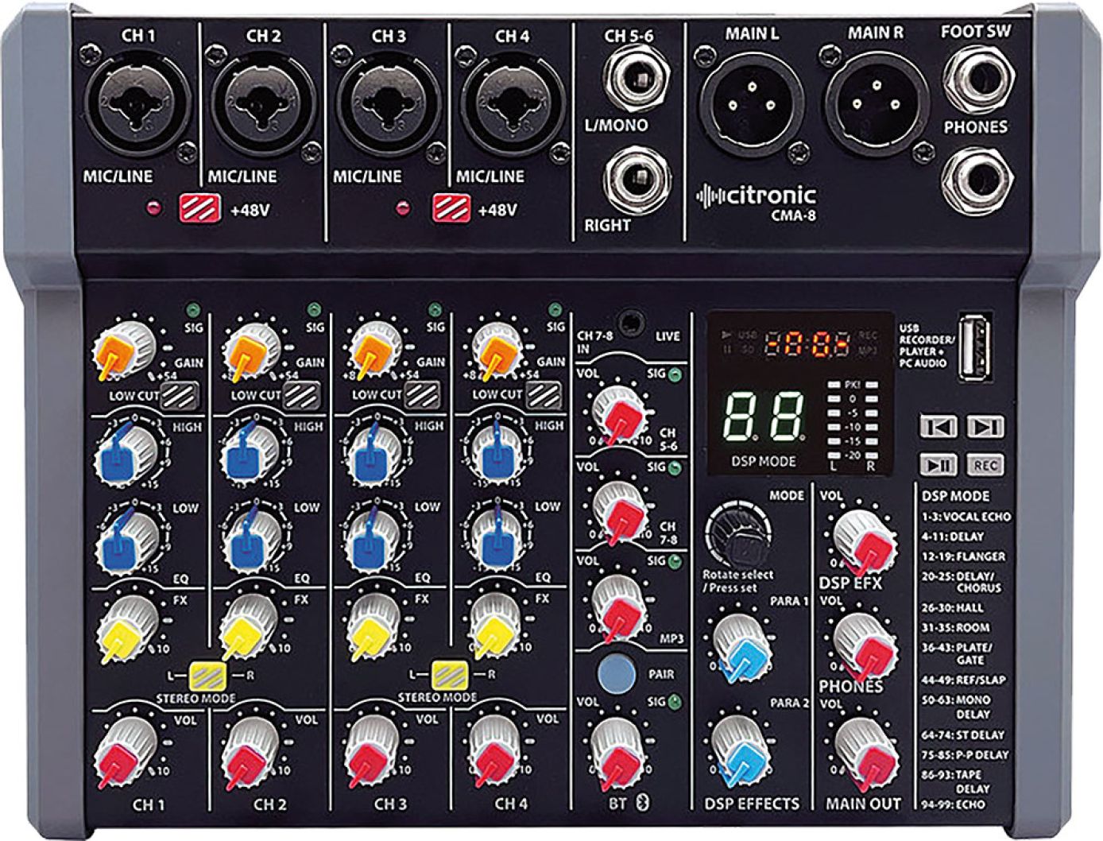Toggle +48V phantom power for CH 1-2
Viewport: 1103px width, 841px height.
pyautogui.click(x=196, y=209)
